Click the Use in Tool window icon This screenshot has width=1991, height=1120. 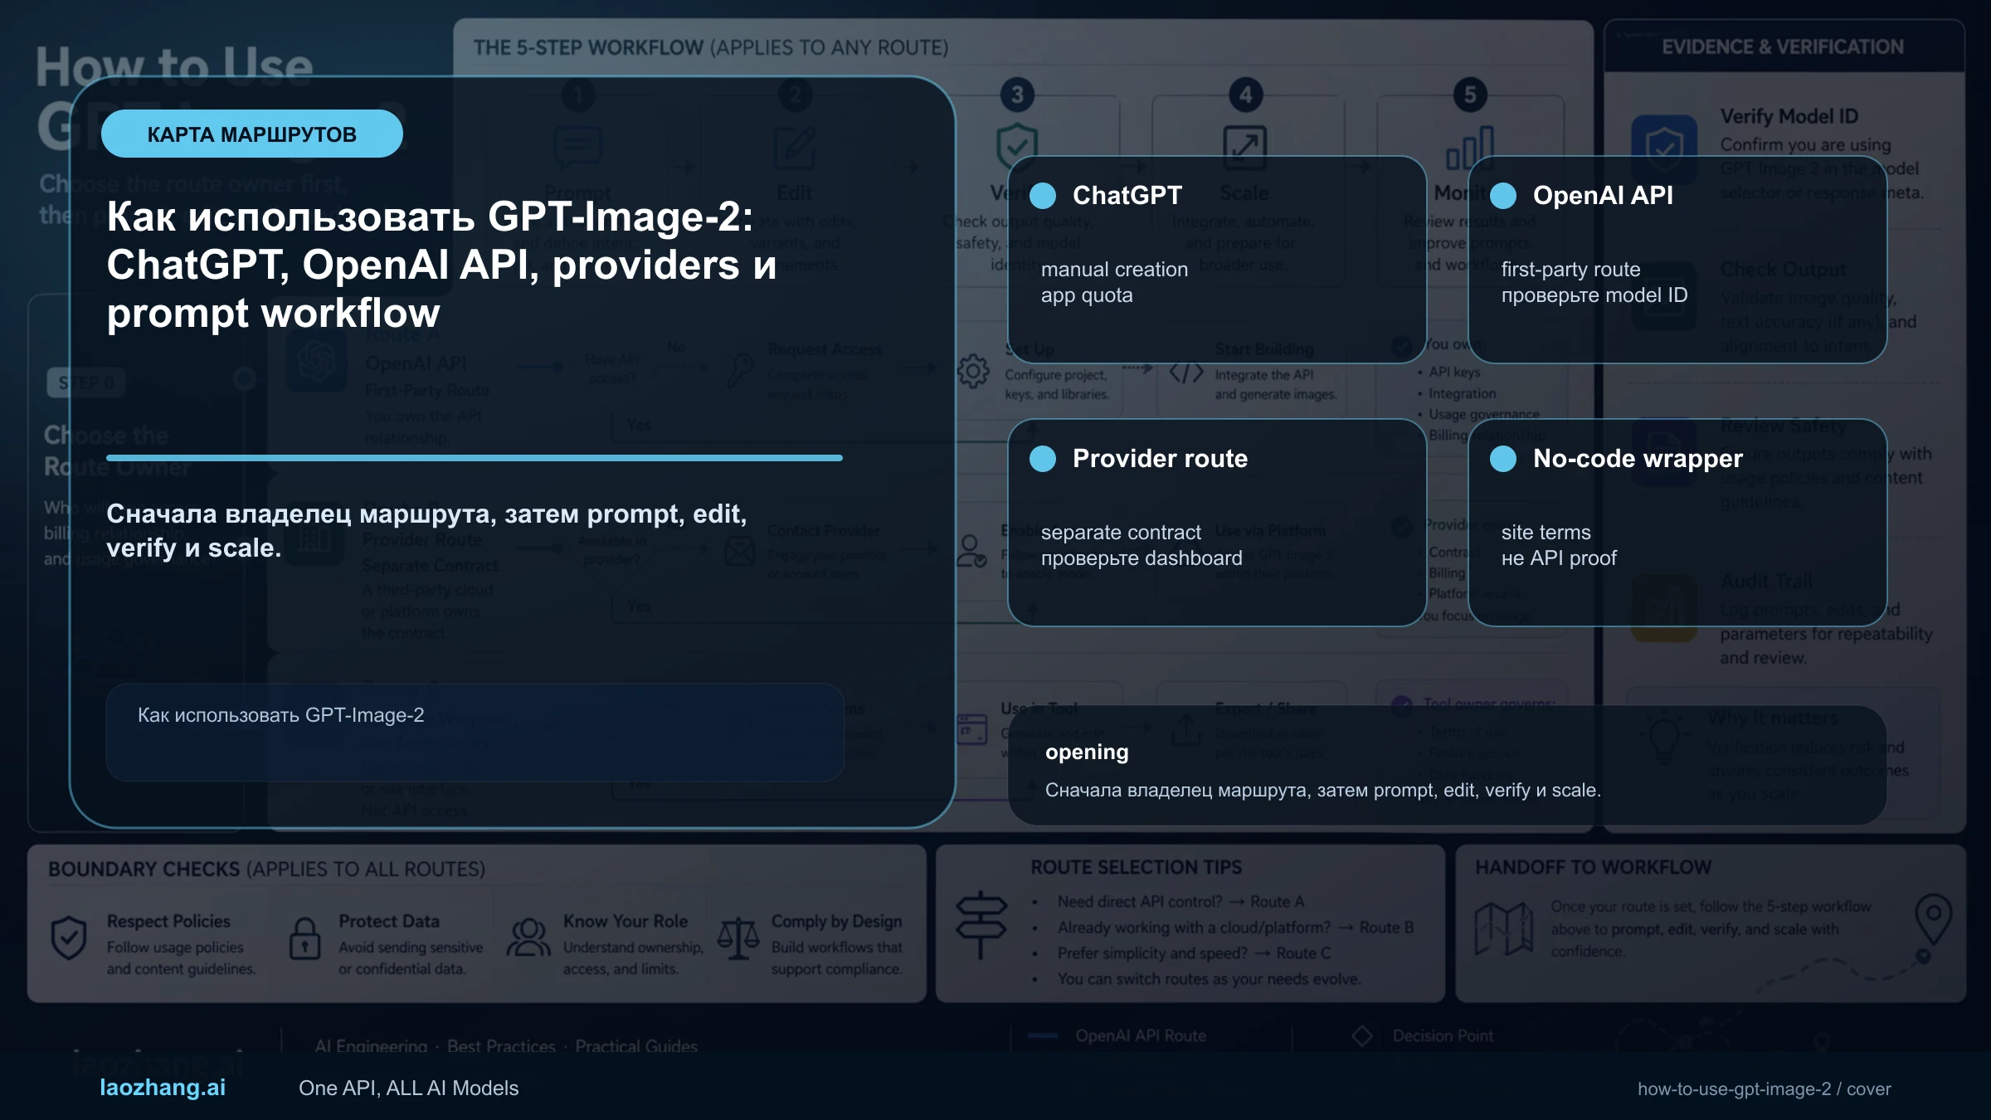[972, 729]
